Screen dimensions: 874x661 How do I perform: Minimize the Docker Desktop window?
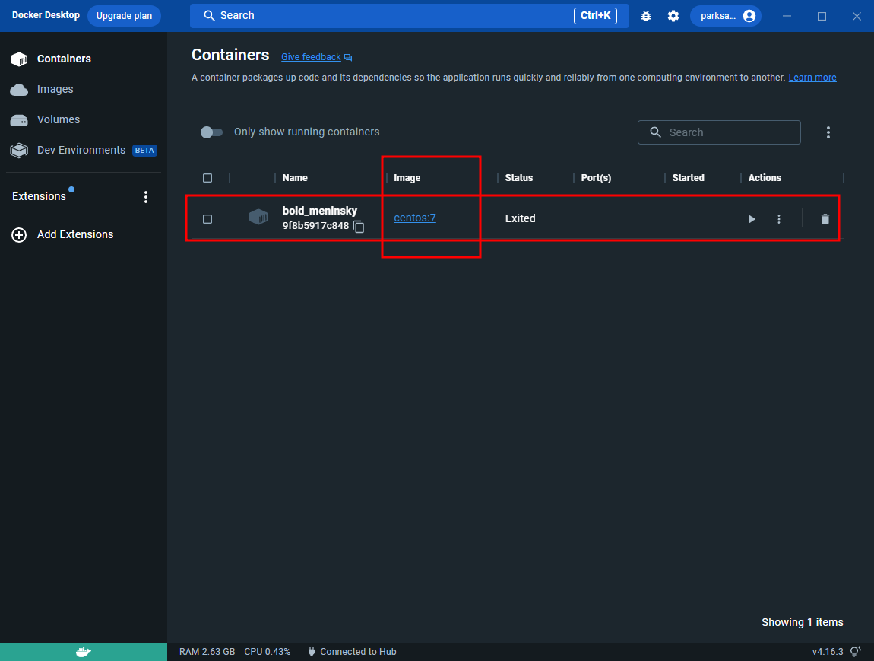[x=787, y=16]
